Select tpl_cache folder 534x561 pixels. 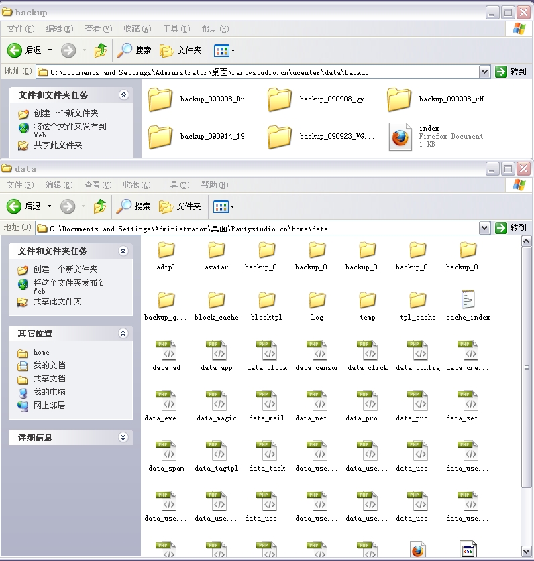coord(418,306)
